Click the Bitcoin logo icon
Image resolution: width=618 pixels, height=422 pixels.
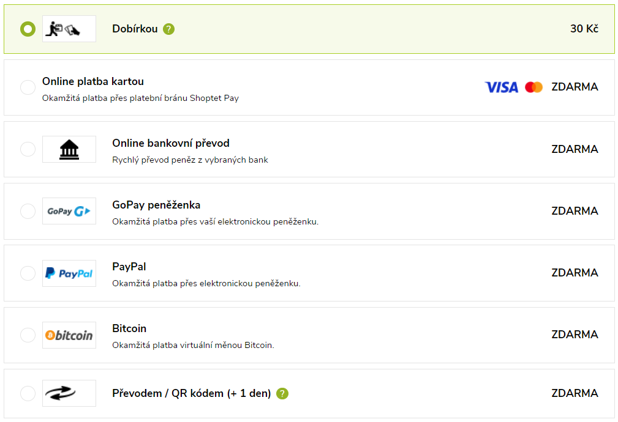pyautogui.click(x=69, y=335)
